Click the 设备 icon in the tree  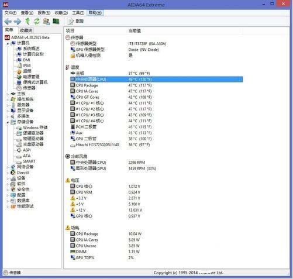coord(13,178)
